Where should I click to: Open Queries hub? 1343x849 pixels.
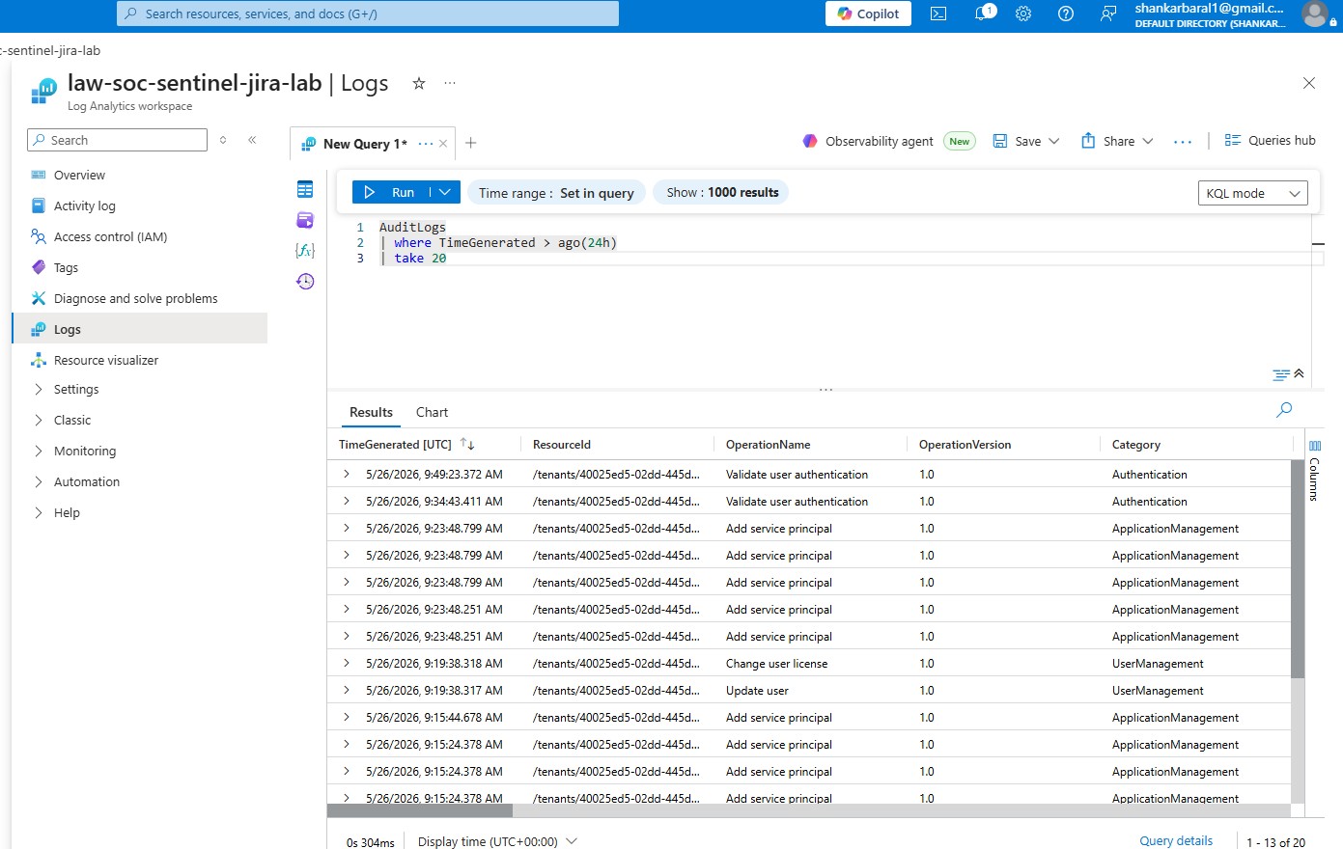[x=1270, y=141]
